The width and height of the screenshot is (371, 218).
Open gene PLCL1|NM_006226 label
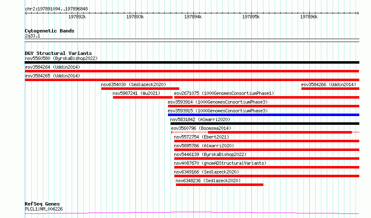pos(44,209)
